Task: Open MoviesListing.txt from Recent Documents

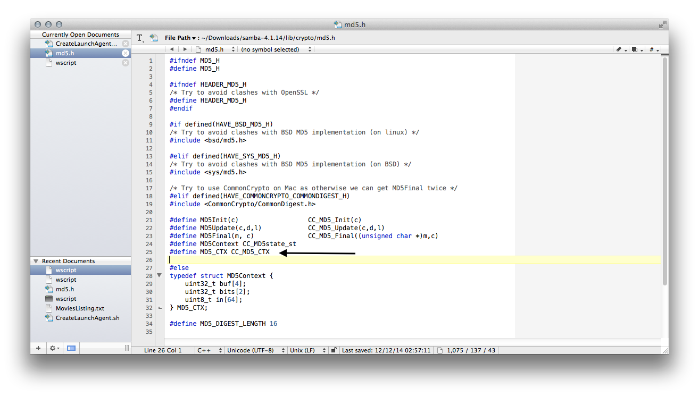Action: (x=80, y=308)
